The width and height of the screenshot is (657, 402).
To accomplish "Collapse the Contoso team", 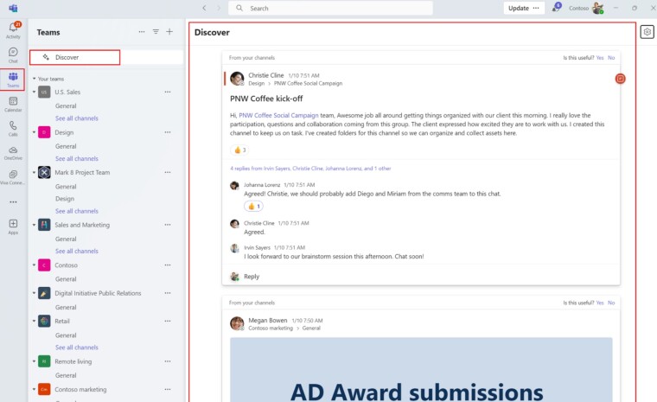I will click(x=34, y=265).
